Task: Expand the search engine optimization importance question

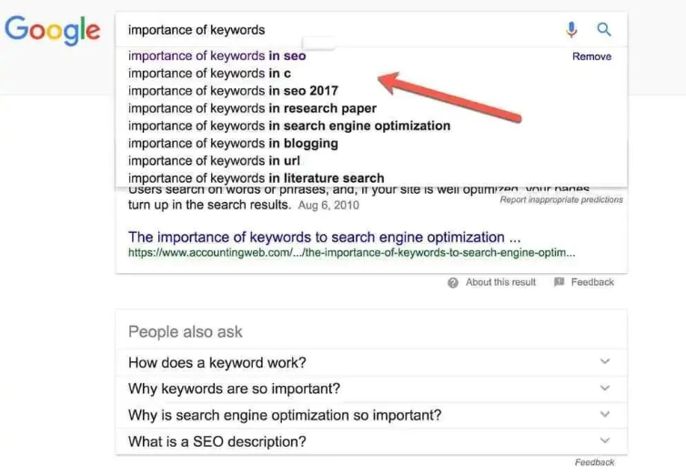Action: (x=605, y=415)
